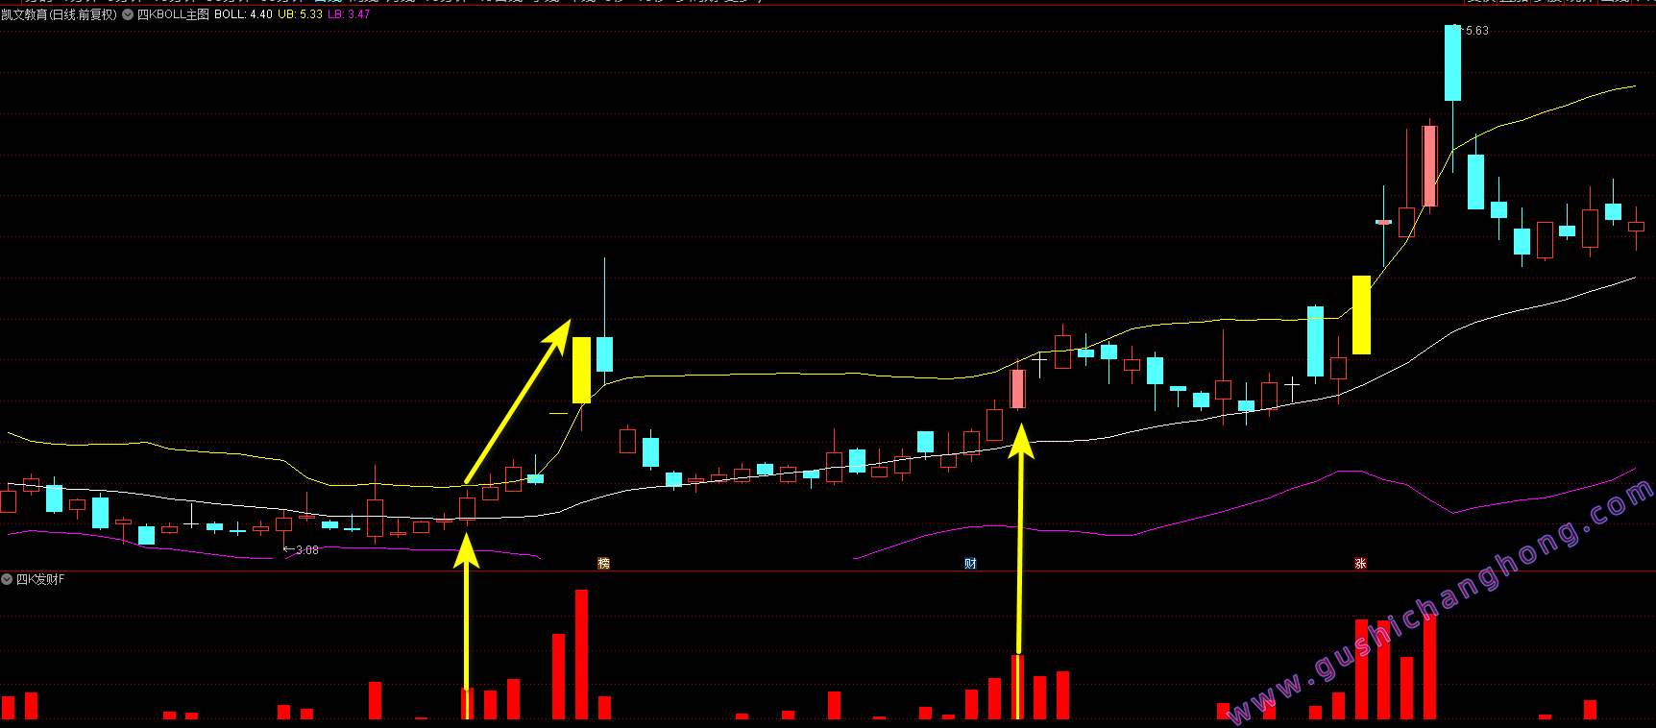Click the 5.63 high price label
This screenshot has width=1656, height=728.
click(1476, 31)
